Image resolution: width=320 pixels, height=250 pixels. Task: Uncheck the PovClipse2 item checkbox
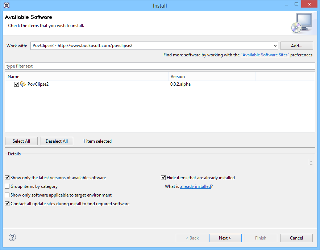[x=17, y=84]
